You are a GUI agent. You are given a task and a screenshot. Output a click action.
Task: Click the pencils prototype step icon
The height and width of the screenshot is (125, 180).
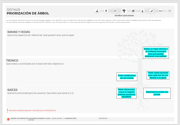click(x=151, y=11)
